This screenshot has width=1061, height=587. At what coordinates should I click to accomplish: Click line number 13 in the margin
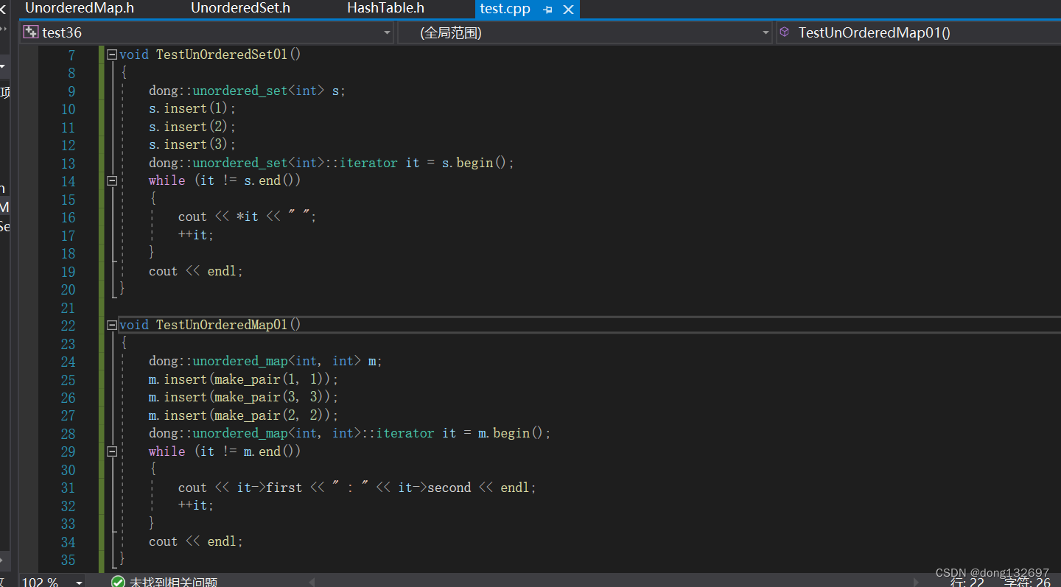pos(68,164)
